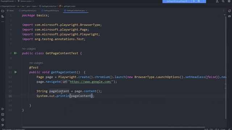
Task: Click the basics breadcrumb
Action: (x=34, y=6)
